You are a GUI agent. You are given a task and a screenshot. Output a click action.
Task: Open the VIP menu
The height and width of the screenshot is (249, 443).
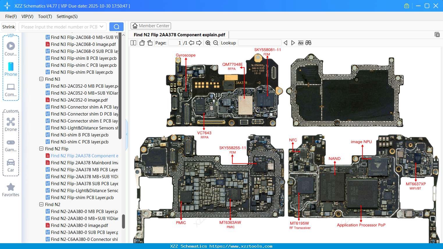pyautogui.click(x=27, y=17)
